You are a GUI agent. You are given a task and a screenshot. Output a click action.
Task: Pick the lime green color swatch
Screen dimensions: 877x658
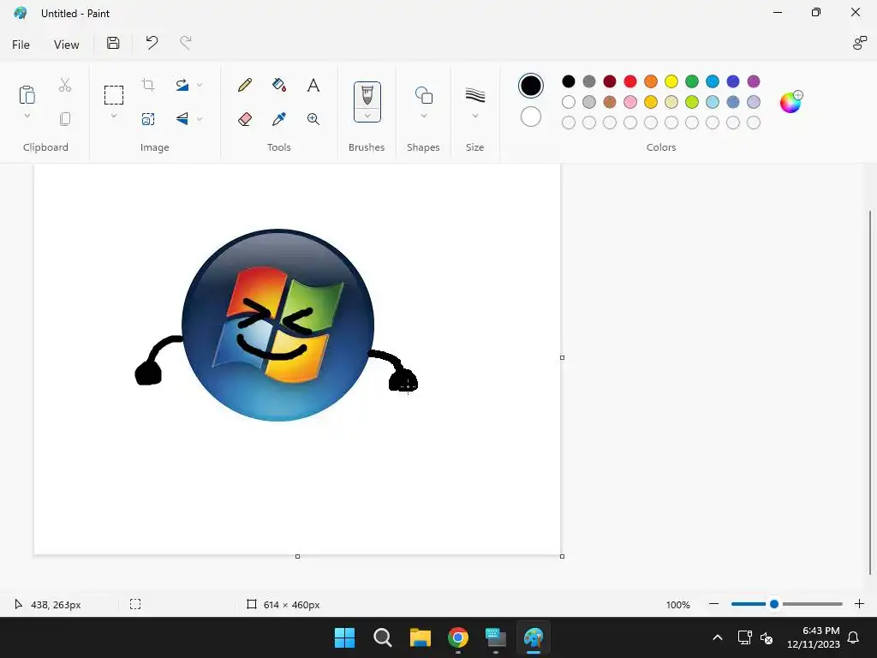tap(692, 102)
